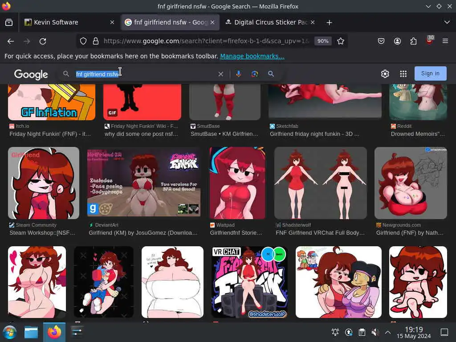The height and width of the screenshot is (342, 456).
Task: Open the Newgrounds.com result caption
Action: click(x=410, y=233)
